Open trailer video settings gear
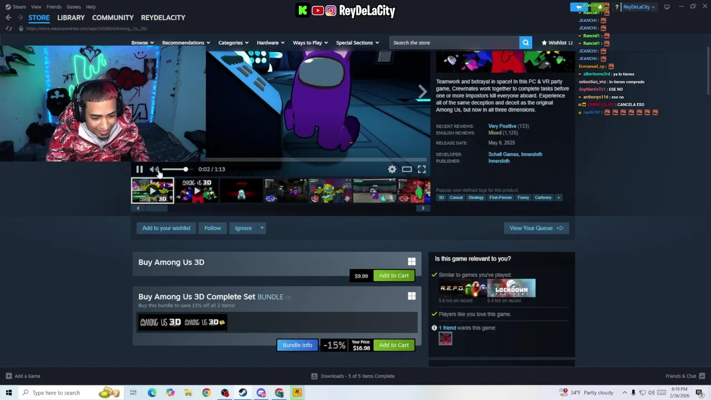Image resolution: width=711 pixels, height=400 pixels. point(392,169)
